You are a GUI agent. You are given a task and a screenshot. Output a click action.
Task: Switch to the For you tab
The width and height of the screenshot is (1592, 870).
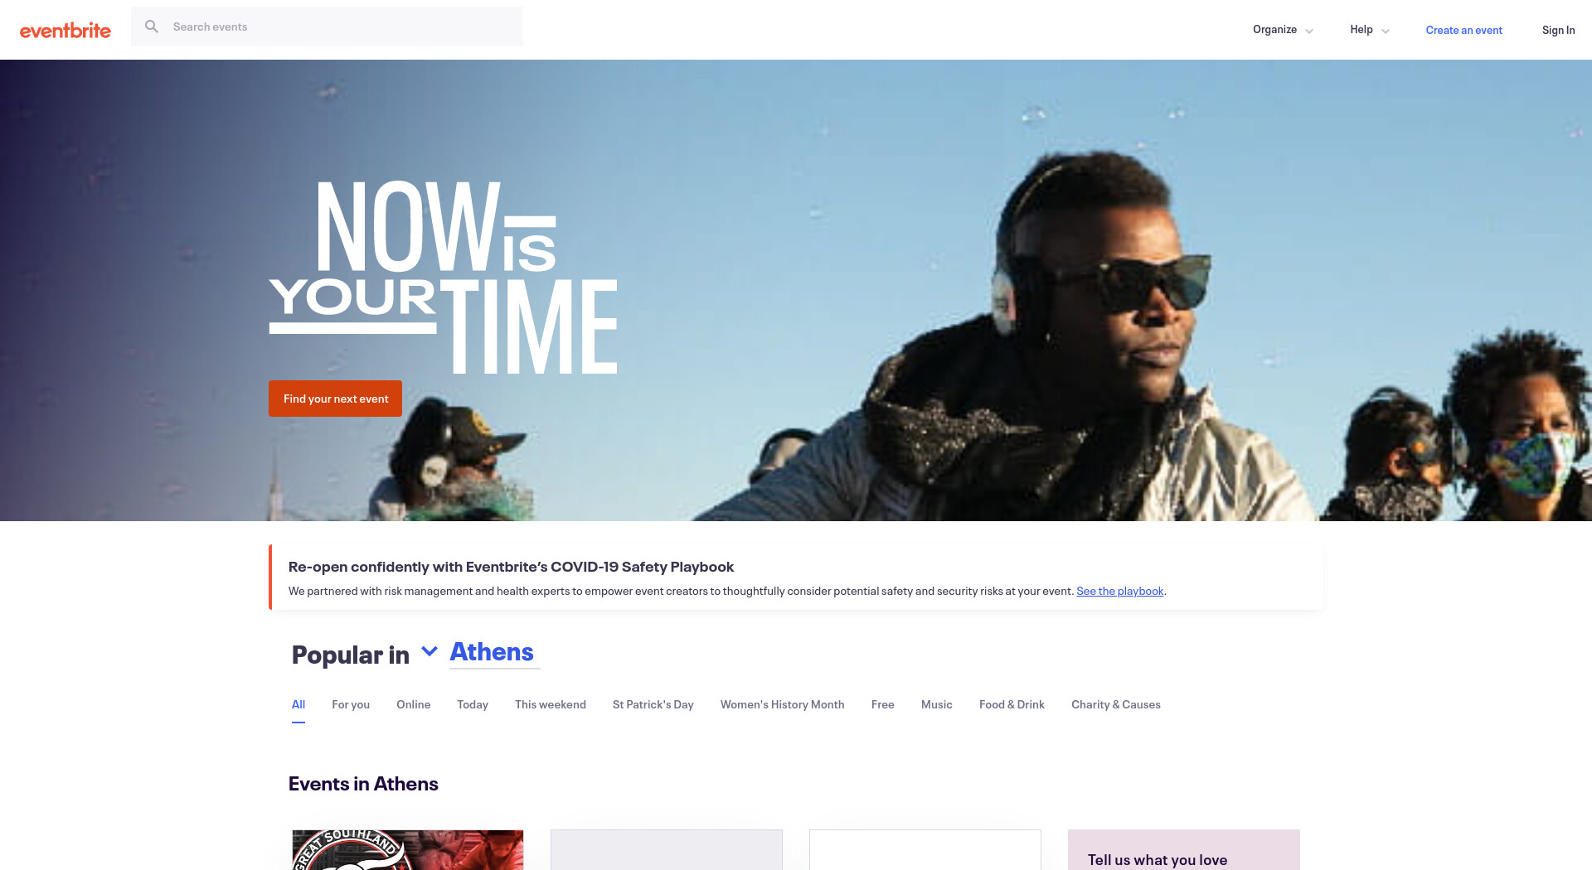pyautogui.click(x=351, y=704)
